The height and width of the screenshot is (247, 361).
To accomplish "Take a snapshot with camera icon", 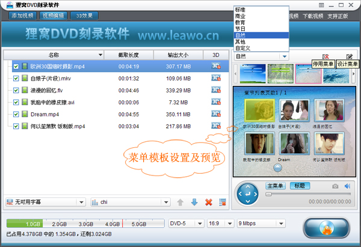I will [335, 186].
